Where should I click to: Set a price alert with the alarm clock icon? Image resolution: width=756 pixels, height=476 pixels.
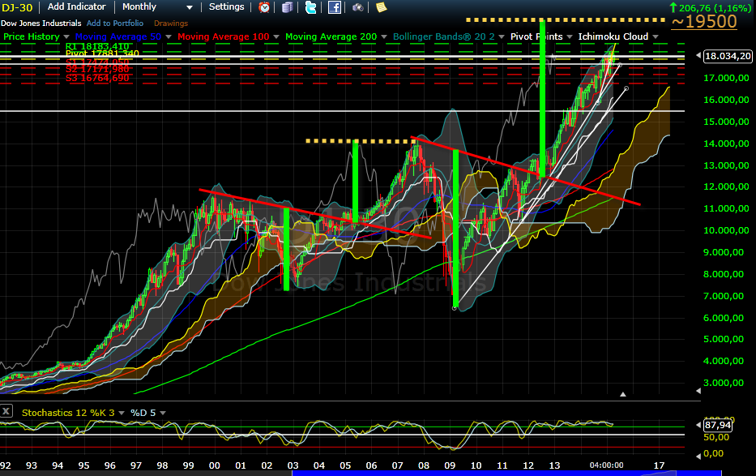[264, 7]
